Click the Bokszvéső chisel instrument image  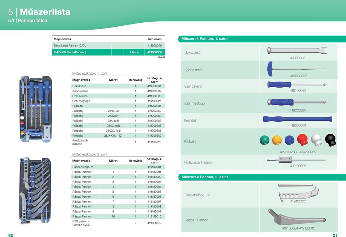point(297,51)
